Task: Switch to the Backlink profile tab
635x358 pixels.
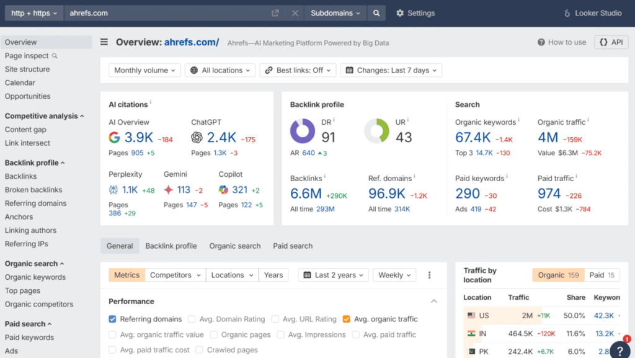Action: coord(171,246)
